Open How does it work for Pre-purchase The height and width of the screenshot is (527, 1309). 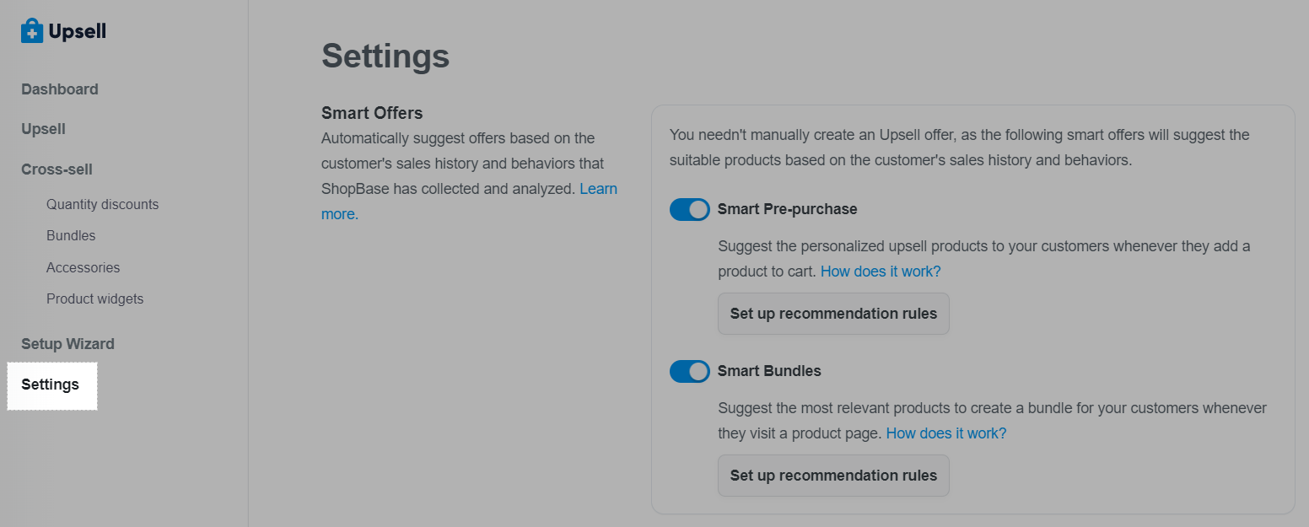tap(880, 272)
